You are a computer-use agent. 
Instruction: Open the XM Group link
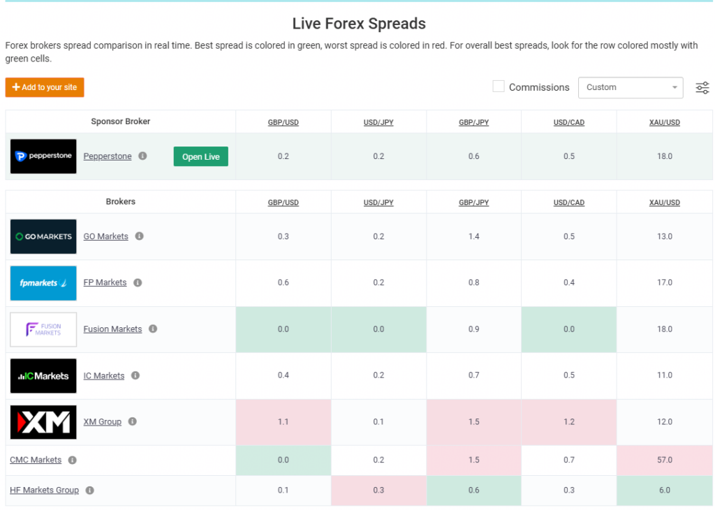(x=103, y=422)
